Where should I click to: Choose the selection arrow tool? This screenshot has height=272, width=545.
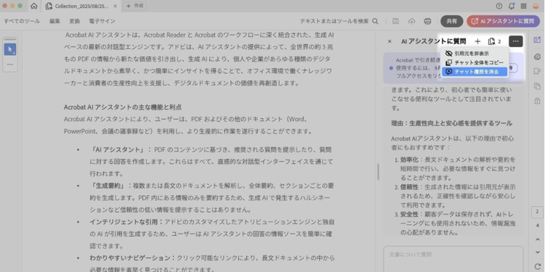pyautogui.click(x=10, y=49)
